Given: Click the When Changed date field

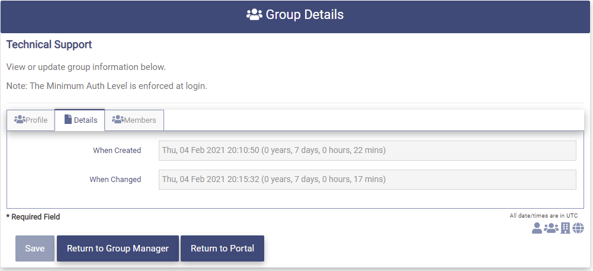Looking at the screenshot, I should click(367, 180).
